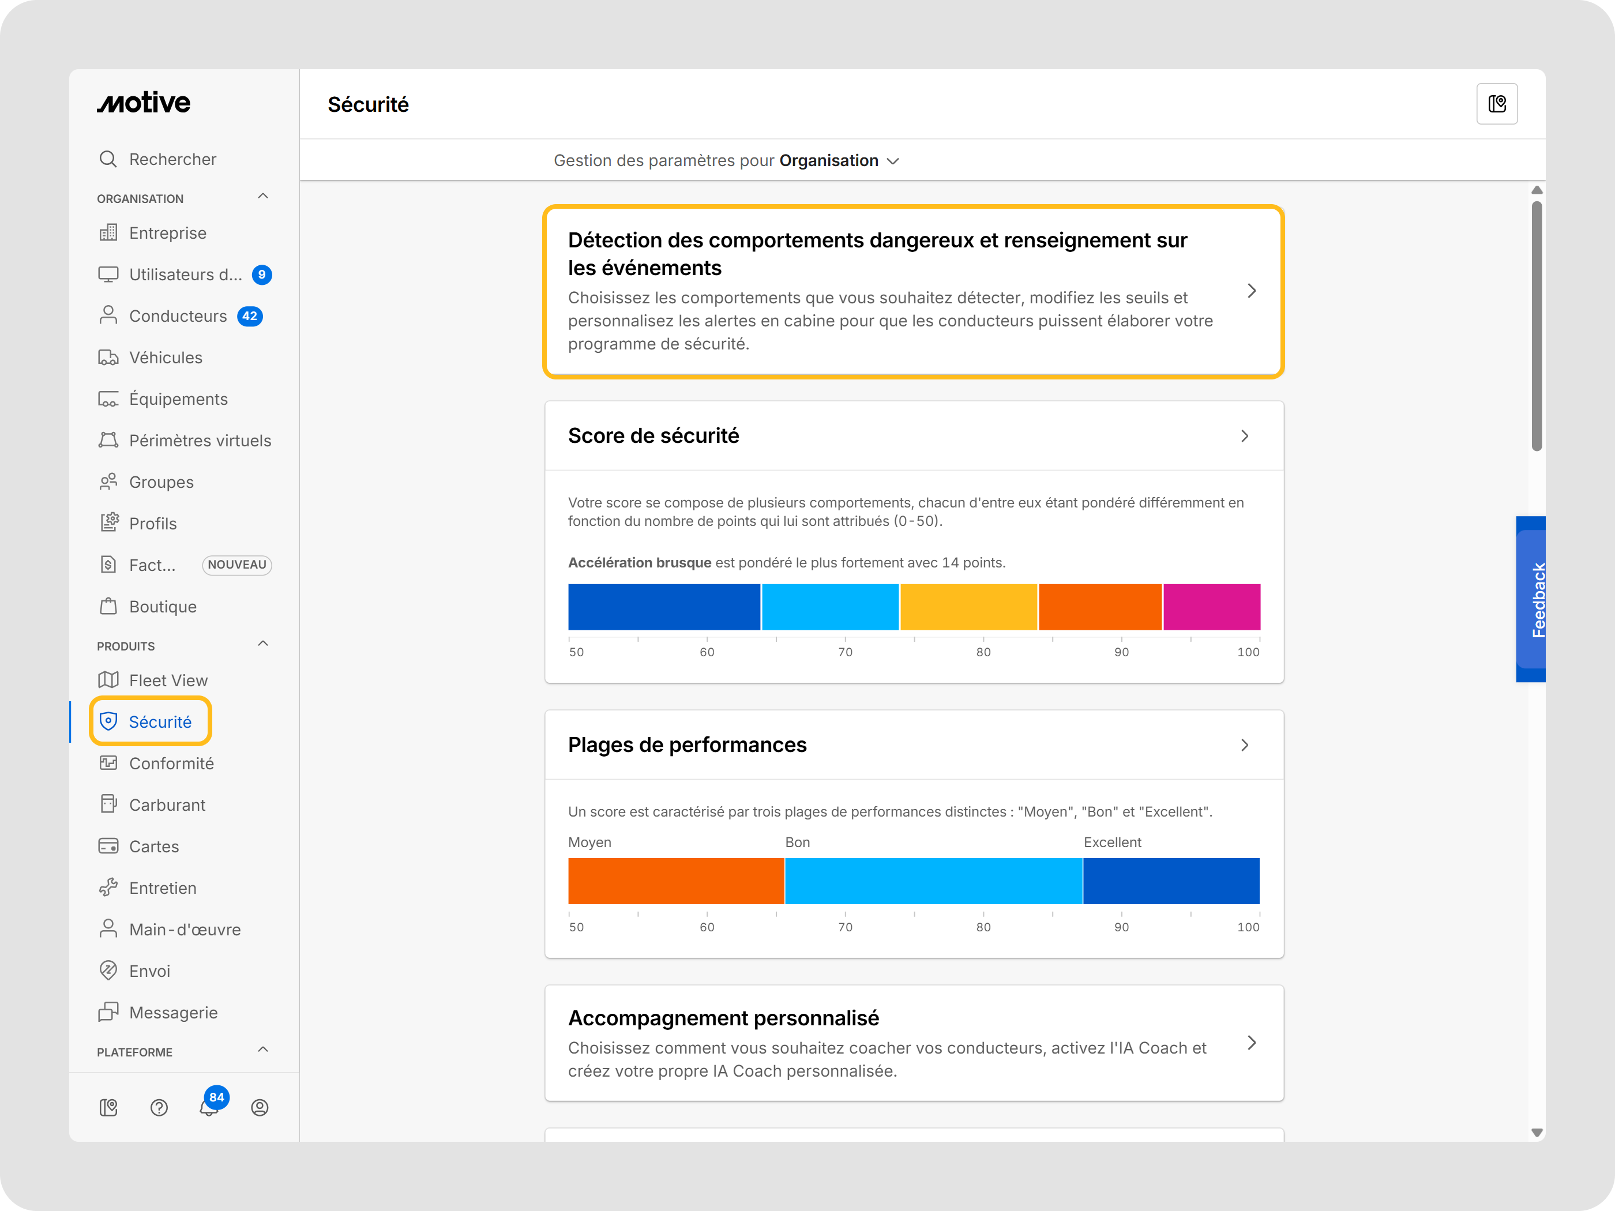Click the pink segment of score bar
This screenshot has height=1211, width=1615.
tap(1211, 607)
